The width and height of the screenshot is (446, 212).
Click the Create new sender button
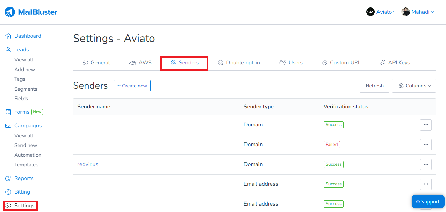132,86
